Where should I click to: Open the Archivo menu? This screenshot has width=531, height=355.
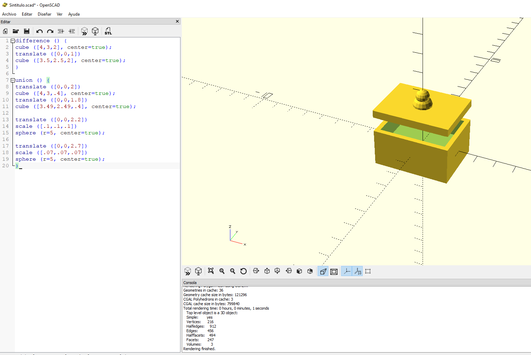tap(9, 14)
